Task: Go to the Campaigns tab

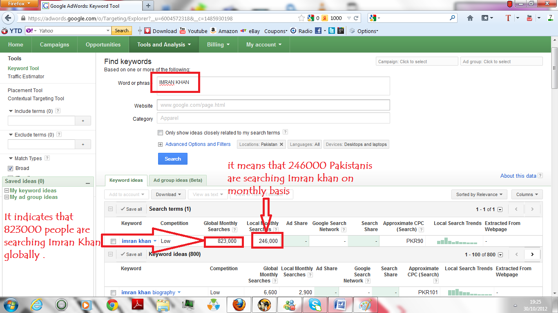Action: click(54, 45)
